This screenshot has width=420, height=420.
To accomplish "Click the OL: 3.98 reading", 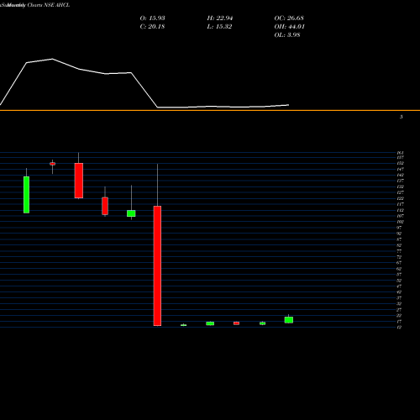I will (287, 35).
